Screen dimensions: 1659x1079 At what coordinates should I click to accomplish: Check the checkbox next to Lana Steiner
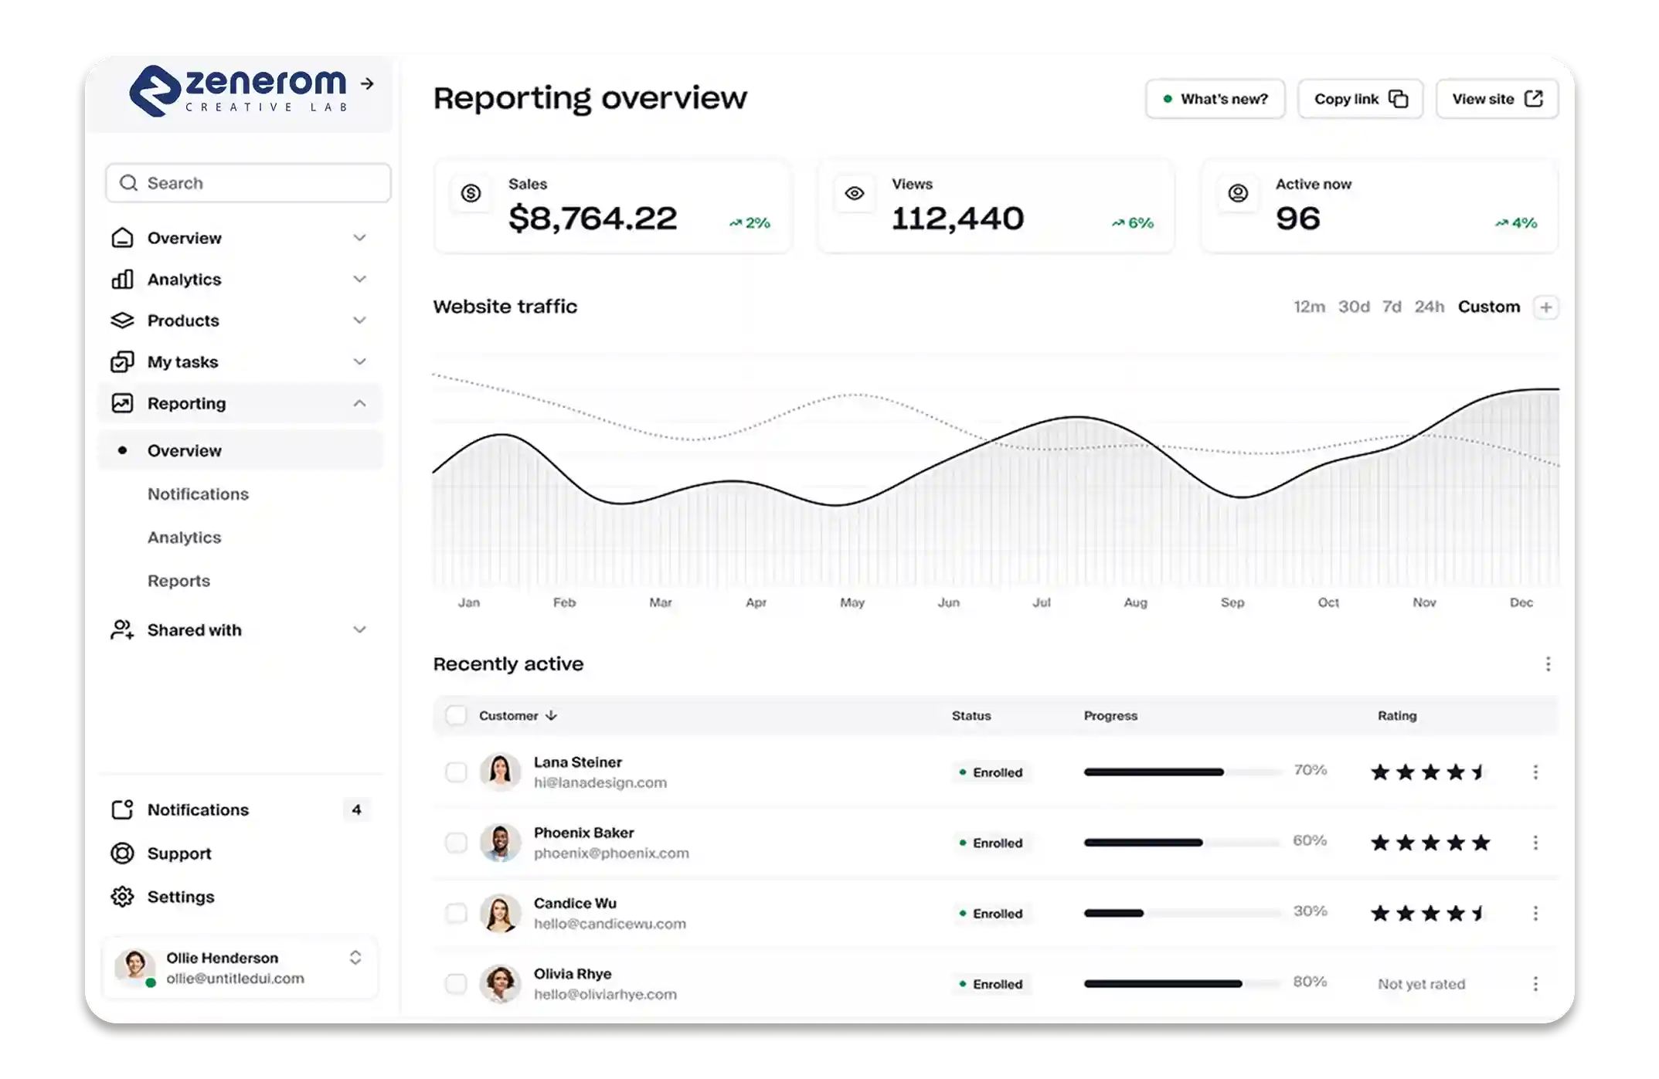click(457, 772)
